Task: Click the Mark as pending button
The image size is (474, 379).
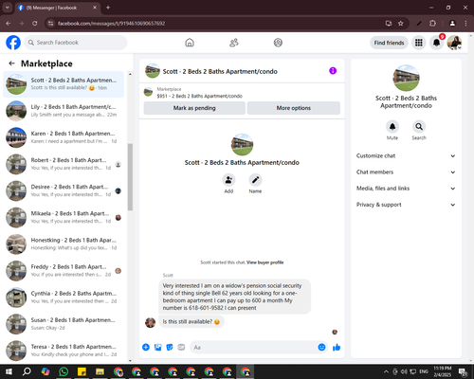Action: [194, 108]
